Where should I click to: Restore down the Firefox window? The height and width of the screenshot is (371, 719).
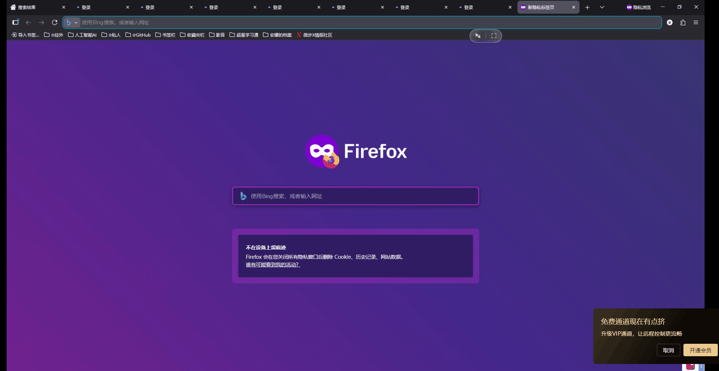(679, 7)
